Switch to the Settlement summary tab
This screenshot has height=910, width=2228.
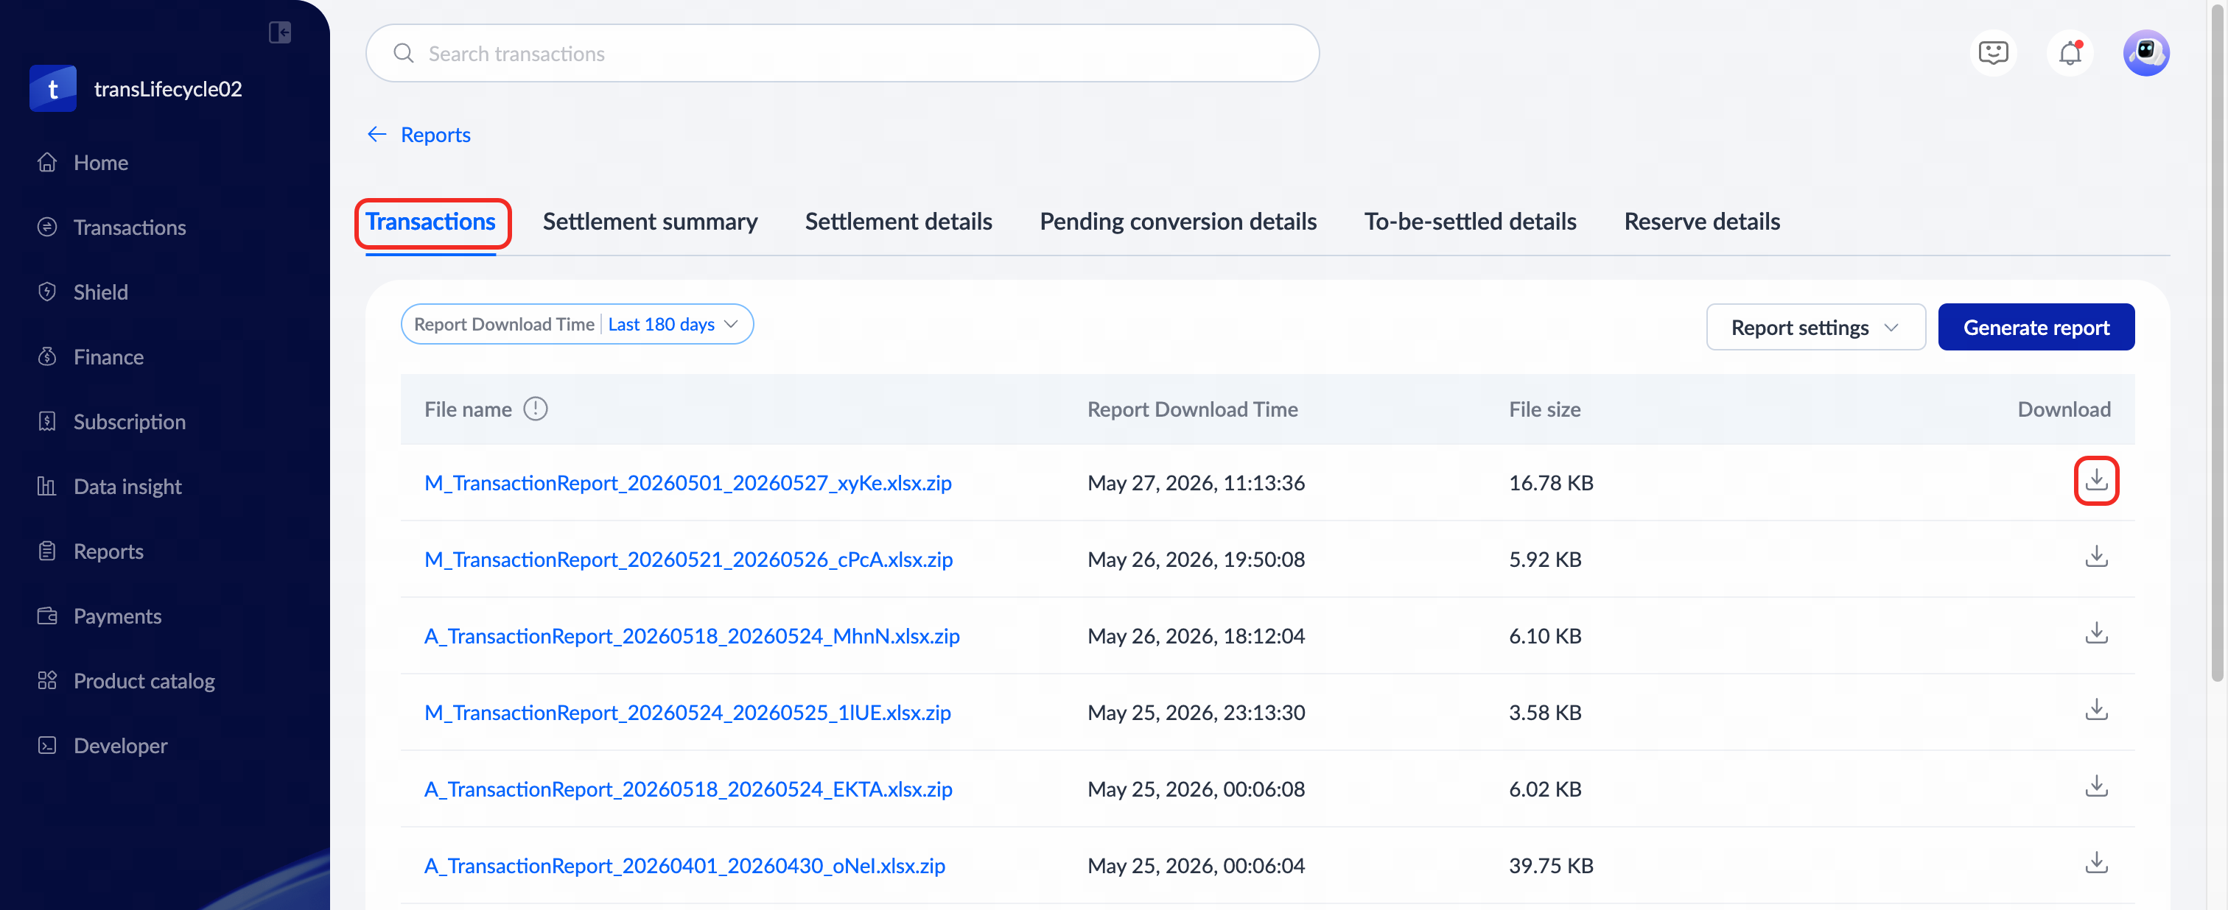pyautogui.click(x=651, y=222)
